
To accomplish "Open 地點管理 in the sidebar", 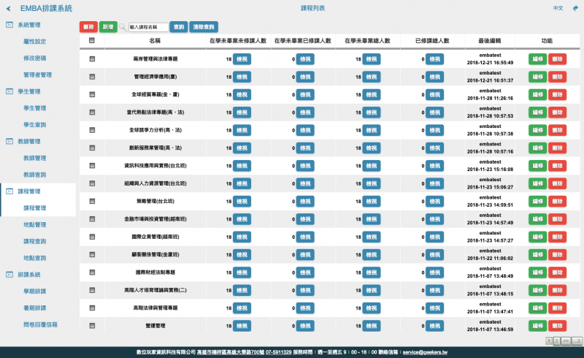I will (34, 224).
